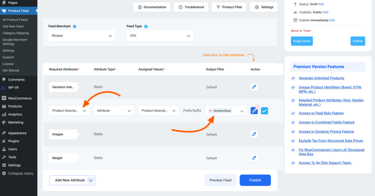
Task: Edit the Weight row pencil icon
Action: coord(254,158)
